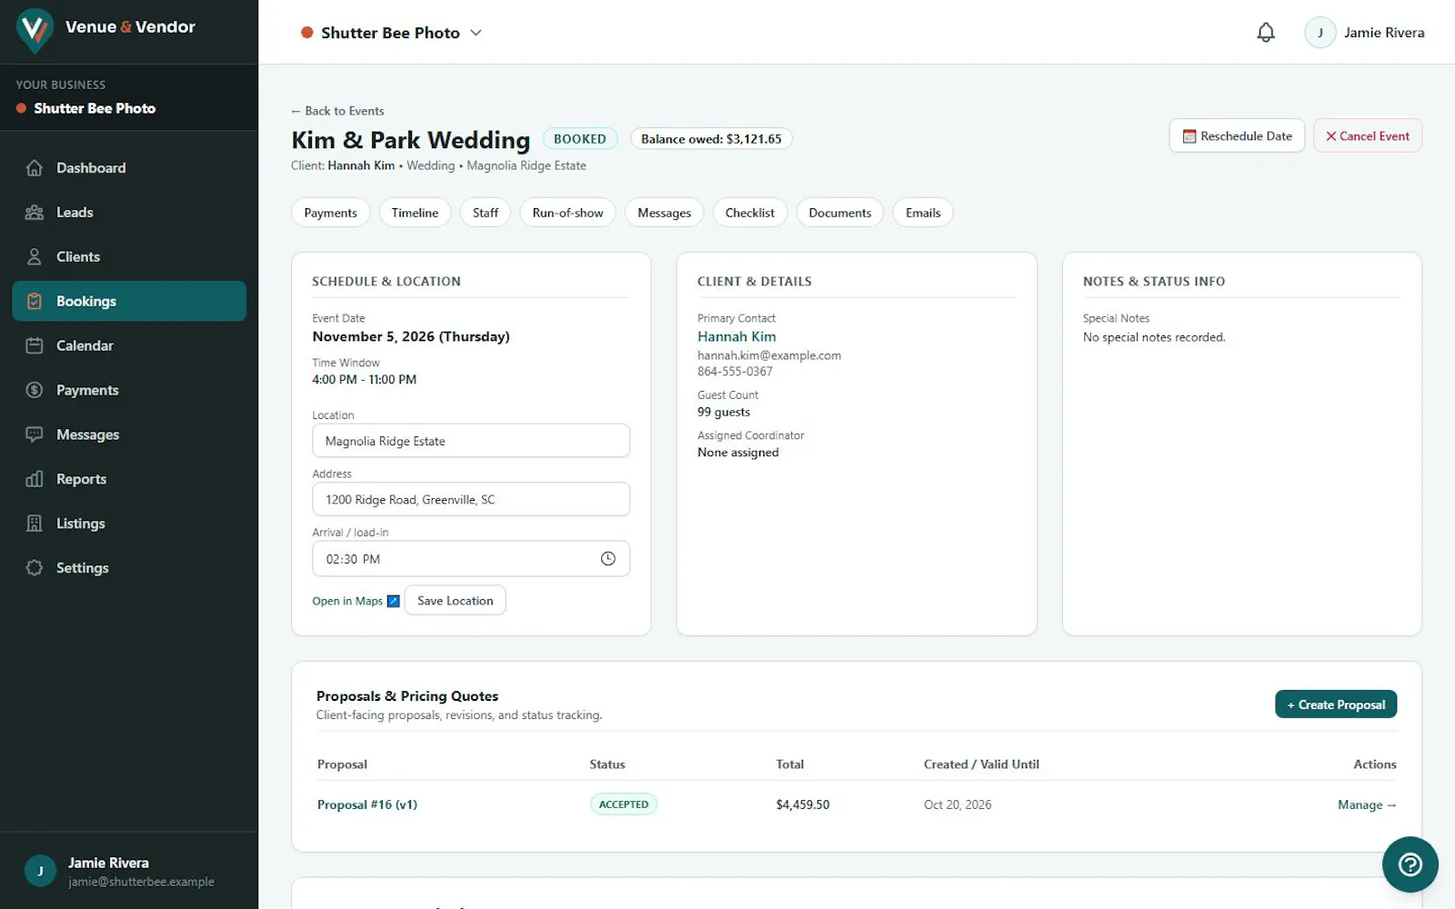
Task: Click the BOOKED status badge
Action: (580, 139)
